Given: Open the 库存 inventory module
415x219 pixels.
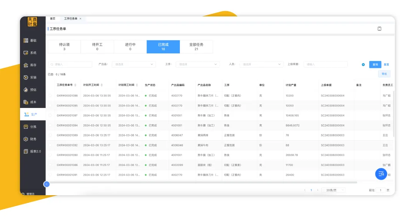Looking at the screenshot, I should click(30, 65).
